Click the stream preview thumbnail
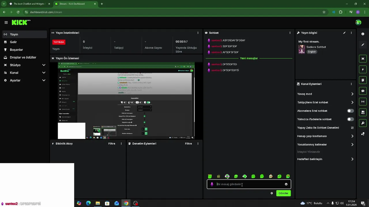The width and height of the screenshot is (369, 207). point(126,100)
